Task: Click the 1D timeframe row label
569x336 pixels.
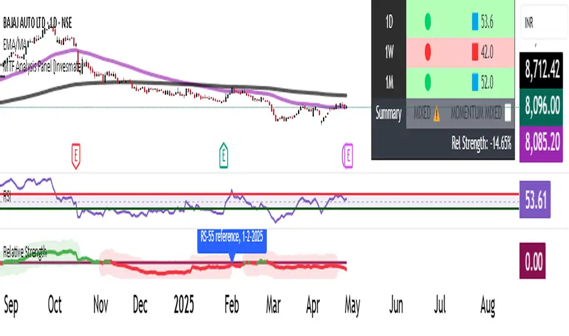Action: 389,22
